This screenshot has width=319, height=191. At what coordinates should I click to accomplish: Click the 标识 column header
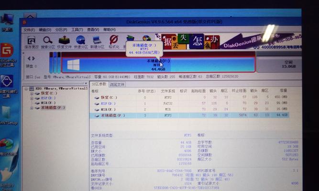pyautogui.click(x=183, y=91)
